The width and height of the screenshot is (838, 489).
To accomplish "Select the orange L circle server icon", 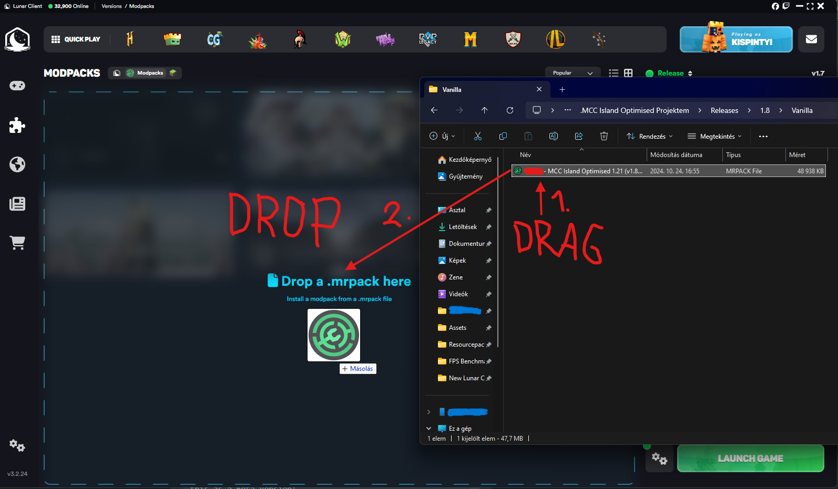I will click(x=556, y=39).
